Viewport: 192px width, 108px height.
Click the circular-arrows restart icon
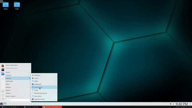3,95
